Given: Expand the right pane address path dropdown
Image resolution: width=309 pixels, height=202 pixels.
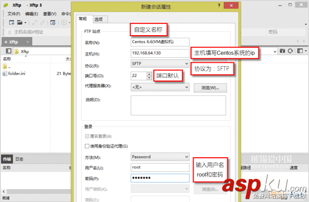Looking at the screenshot, I should point(275,52).
